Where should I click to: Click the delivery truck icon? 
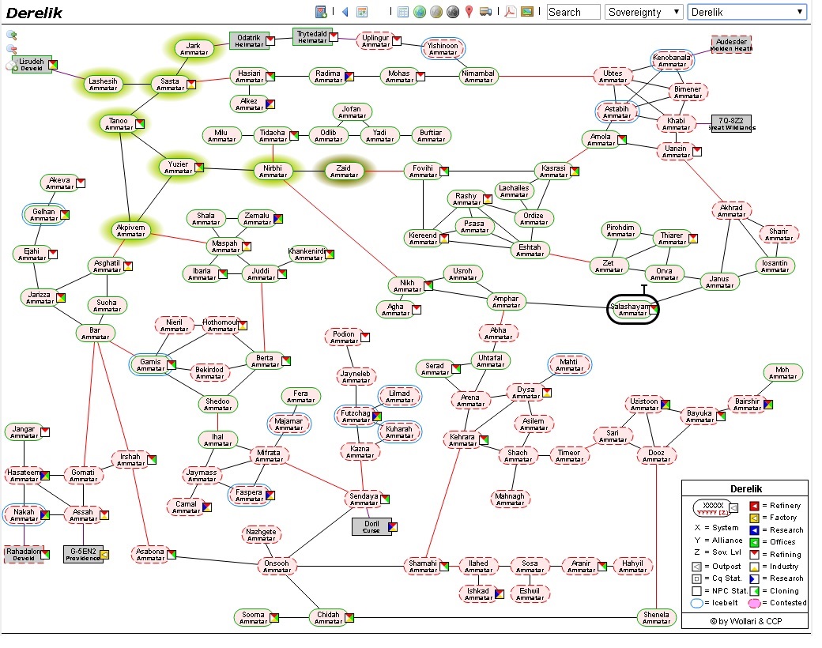[486, 12]
